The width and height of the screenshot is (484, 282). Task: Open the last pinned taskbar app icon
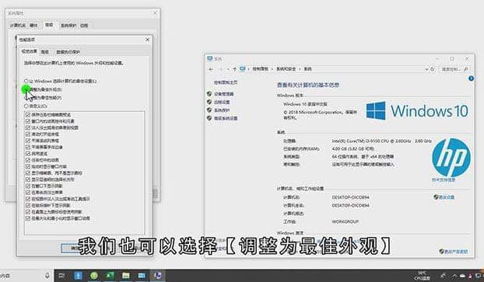pyautogui.click(x=158, y=275)
